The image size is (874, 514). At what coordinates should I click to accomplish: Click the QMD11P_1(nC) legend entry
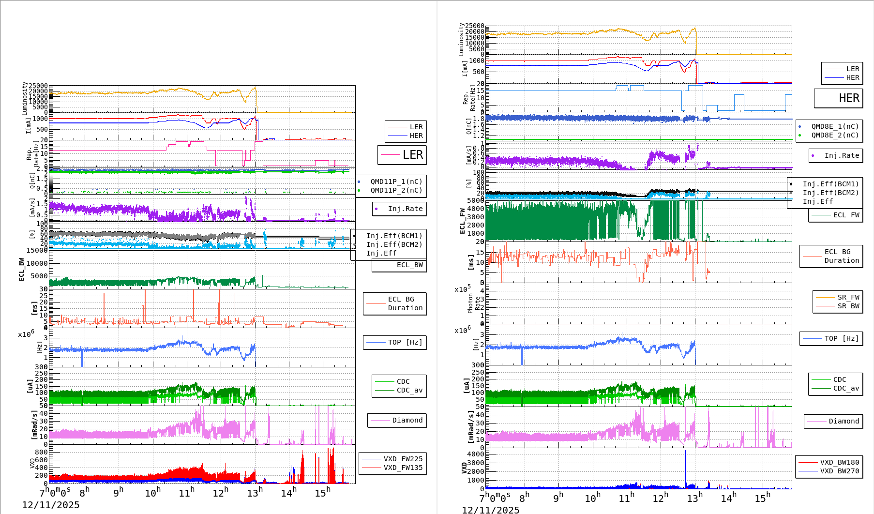396,181
